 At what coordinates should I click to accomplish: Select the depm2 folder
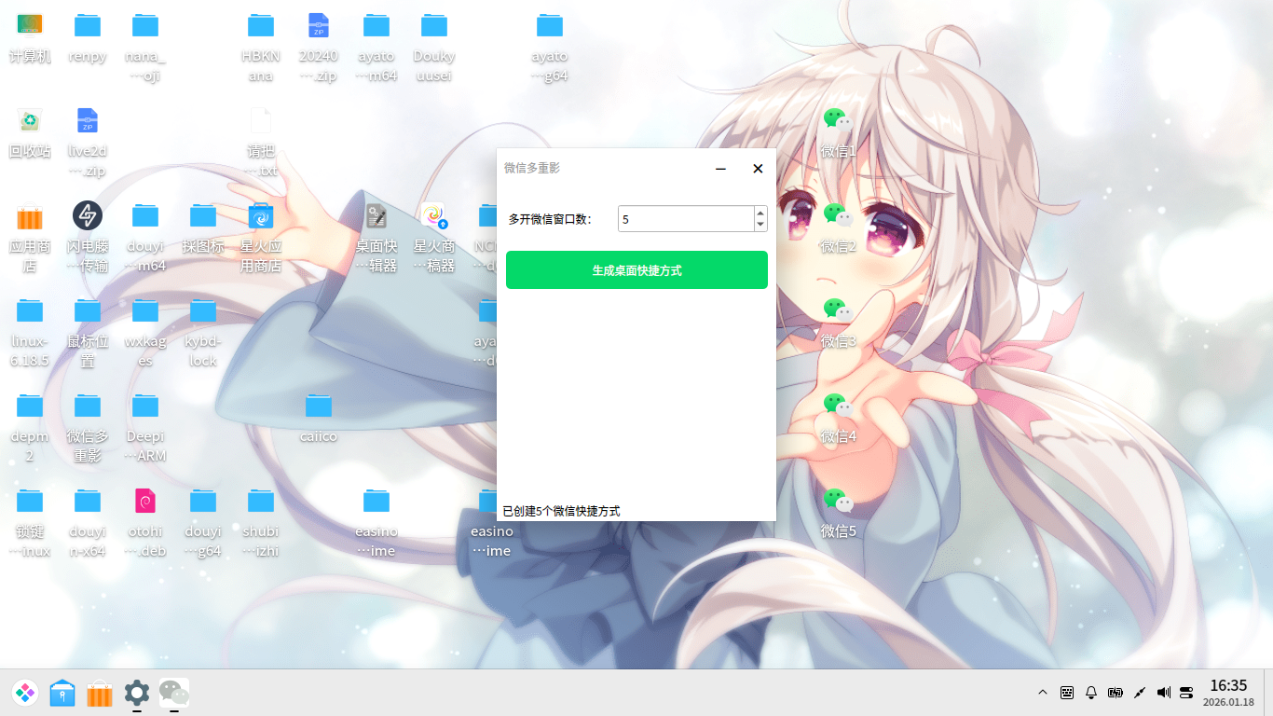[x=30, y=427]
